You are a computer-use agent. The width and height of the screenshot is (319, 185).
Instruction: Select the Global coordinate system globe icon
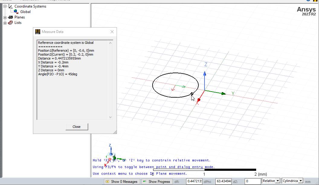[16, 11]
